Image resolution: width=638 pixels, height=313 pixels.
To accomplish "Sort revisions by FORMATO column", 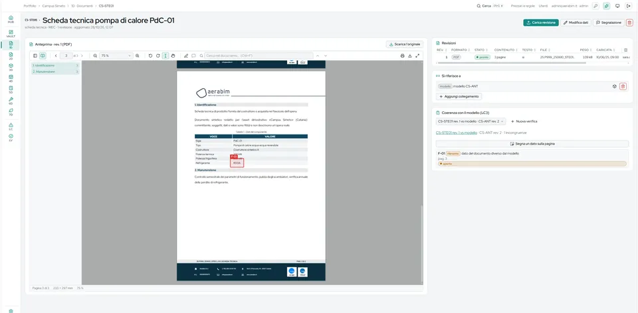I will coord(461,50).
